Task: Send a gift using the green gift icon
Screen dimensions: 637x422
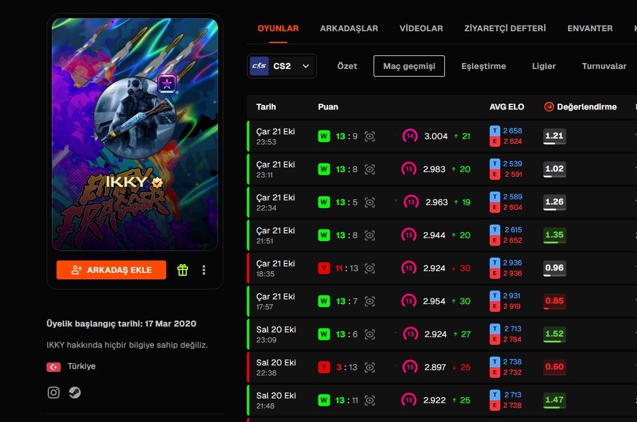Action: [183, 270]
